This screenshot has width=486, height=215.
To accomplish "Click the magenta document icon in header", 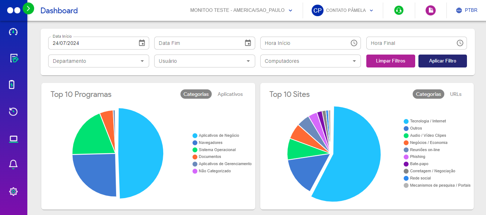I will pos(430,10).
